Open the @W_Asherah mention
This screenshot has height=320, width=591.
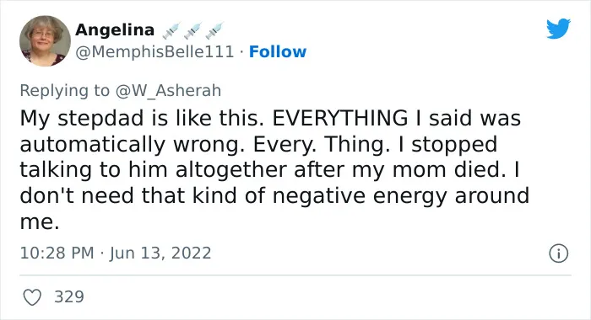pos(168,91)
